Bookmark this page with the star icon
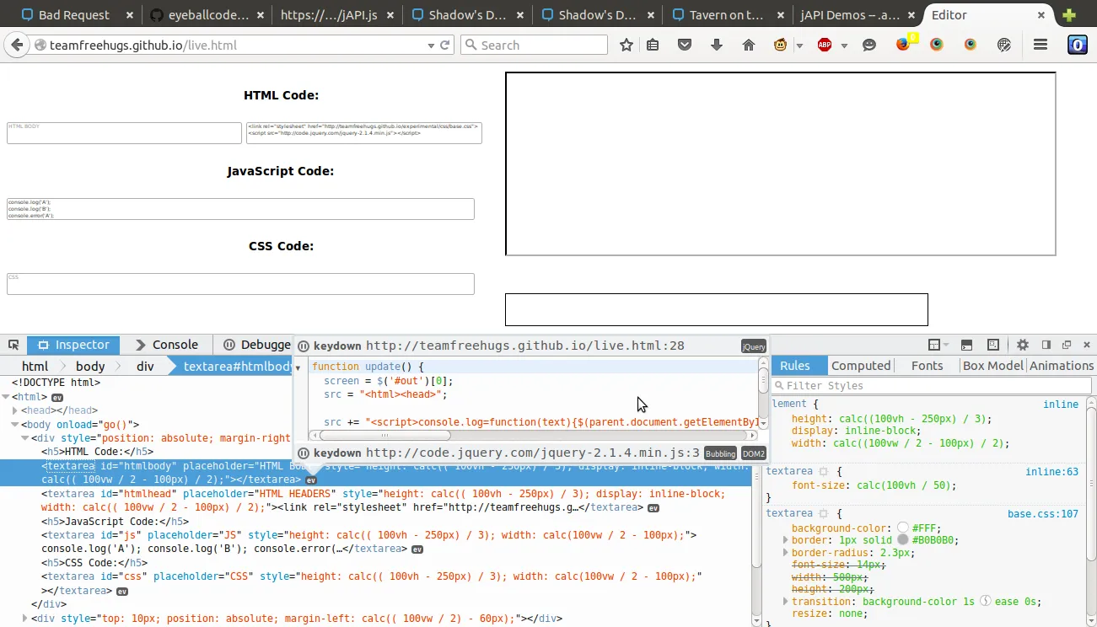The image size is (1097, 627). pyautogui.click(x=626, y=45)
